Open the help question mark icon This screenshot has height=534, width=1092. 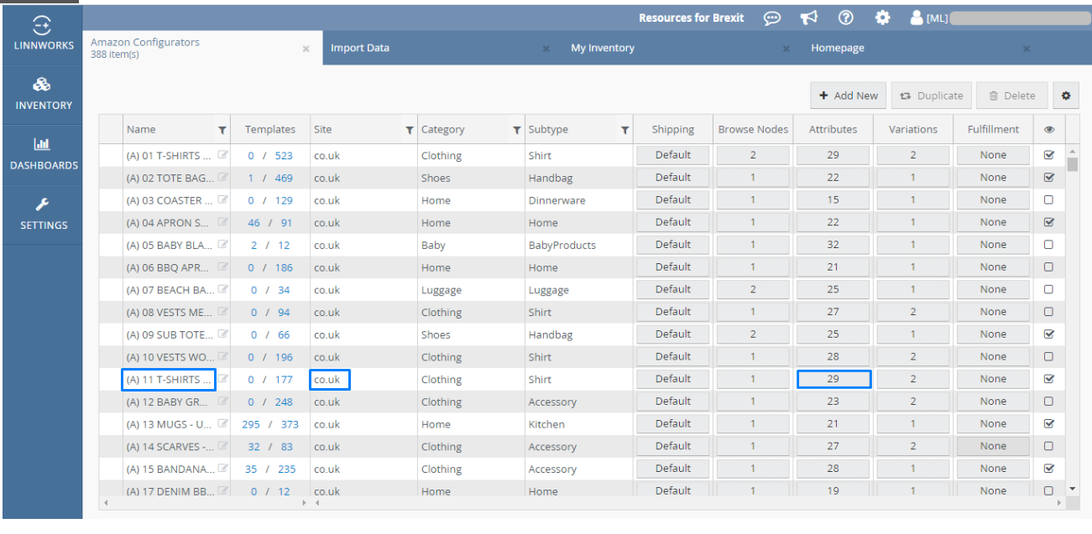click(845, 18)
